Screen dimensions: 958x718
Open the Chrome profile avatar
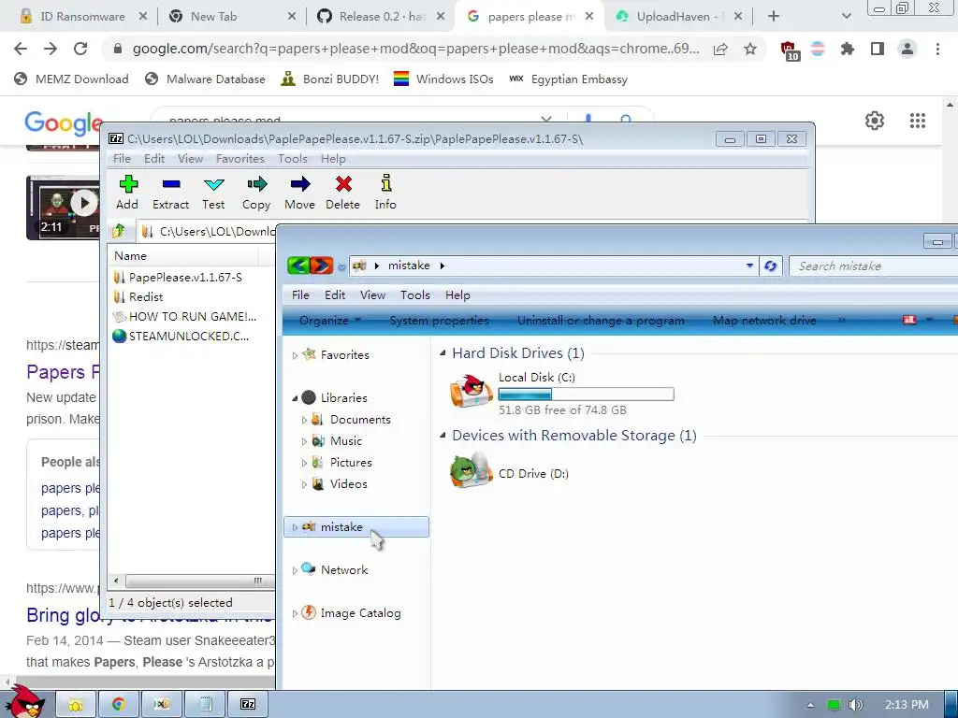coord(907,49)
